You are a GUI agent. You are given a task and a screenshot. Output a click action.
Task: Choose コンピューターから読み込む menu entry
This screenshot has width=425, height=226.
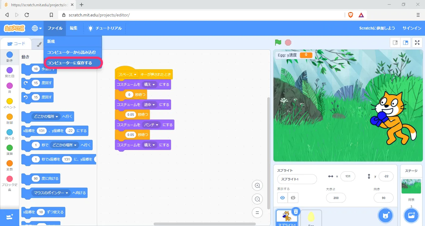pyautogui.click(x=73, y=52)
